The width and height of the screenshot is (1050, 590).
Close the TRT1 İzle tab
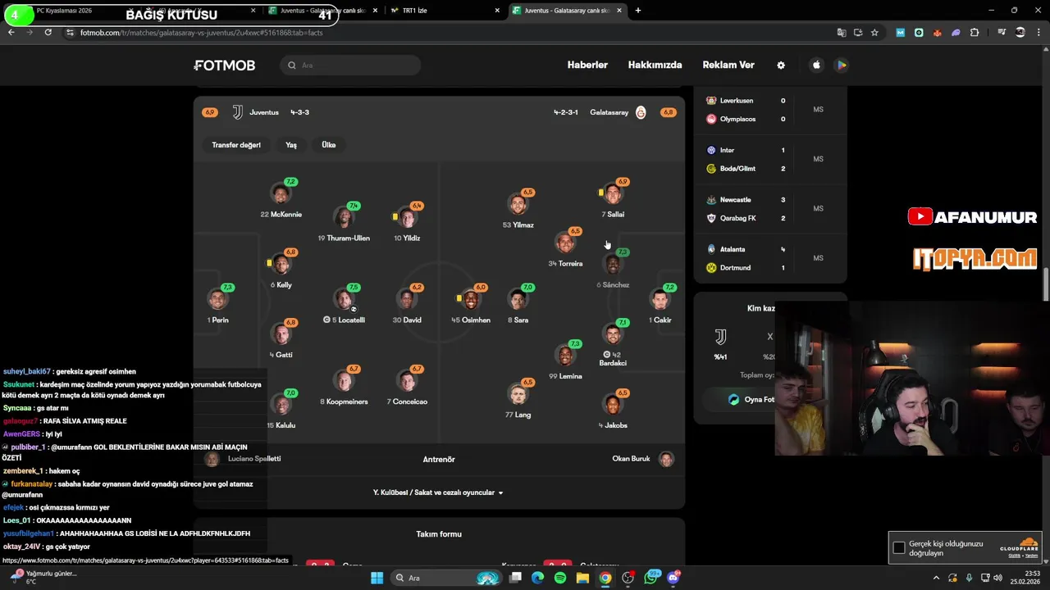coord(497,11)
